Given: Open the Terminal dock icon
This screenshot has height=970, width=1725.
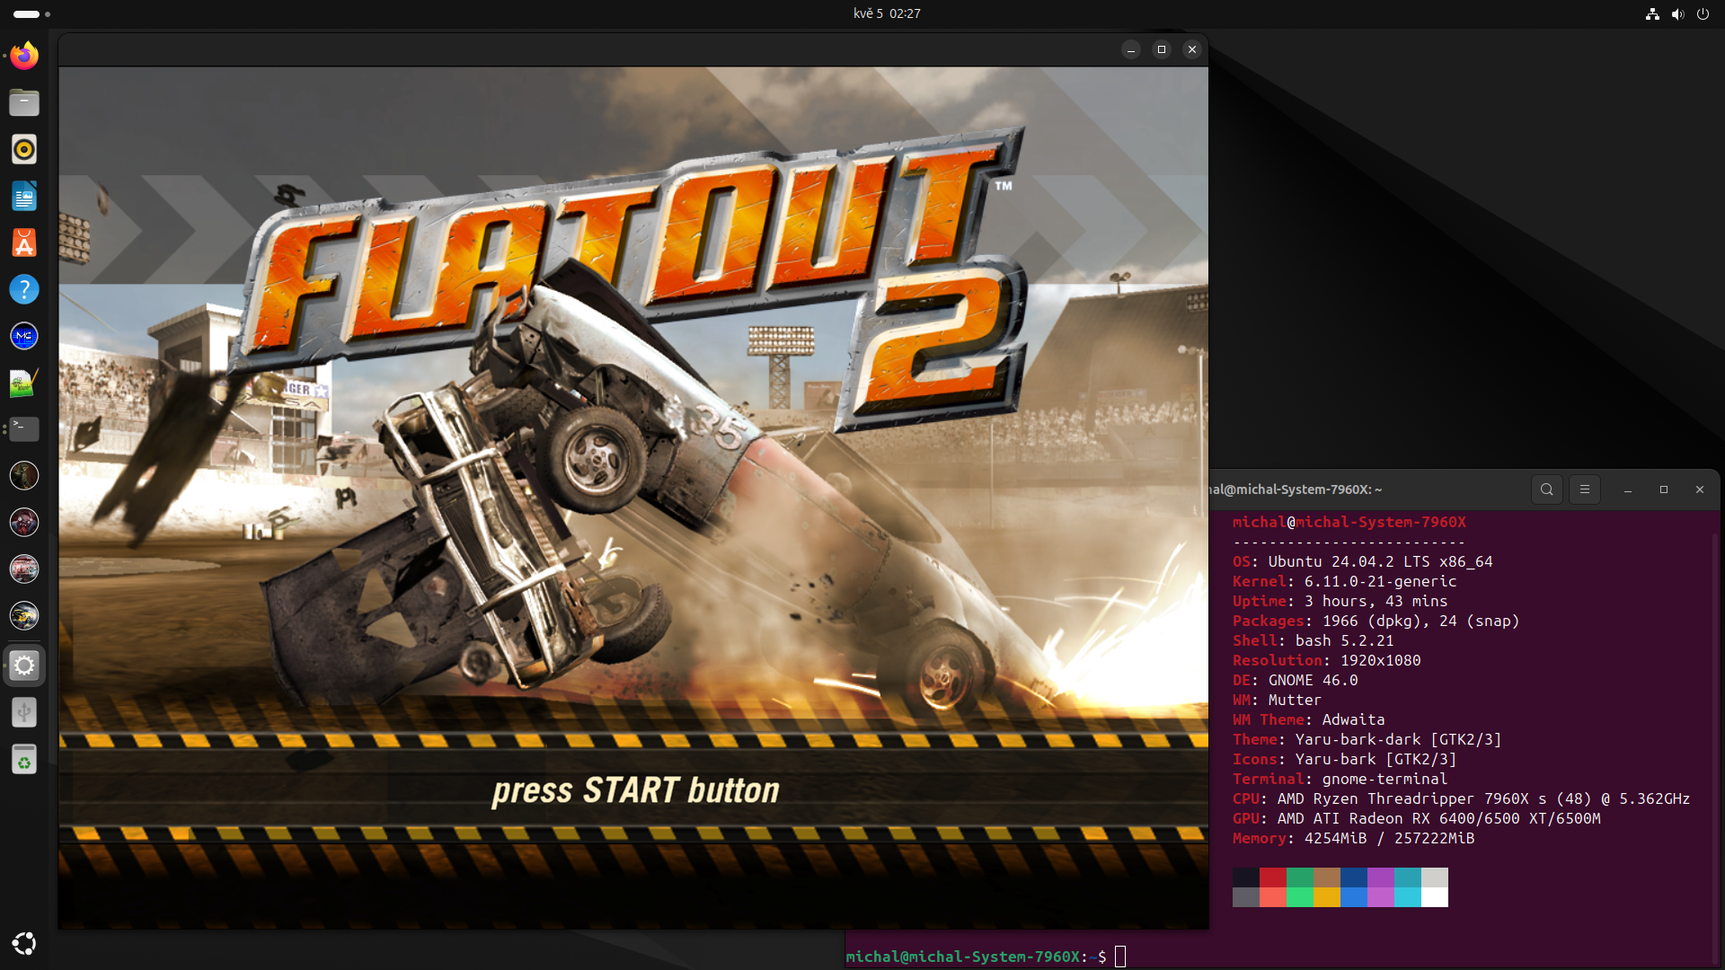Looking at the screenshot, I should pyautogui.click(x=24, y=428).
